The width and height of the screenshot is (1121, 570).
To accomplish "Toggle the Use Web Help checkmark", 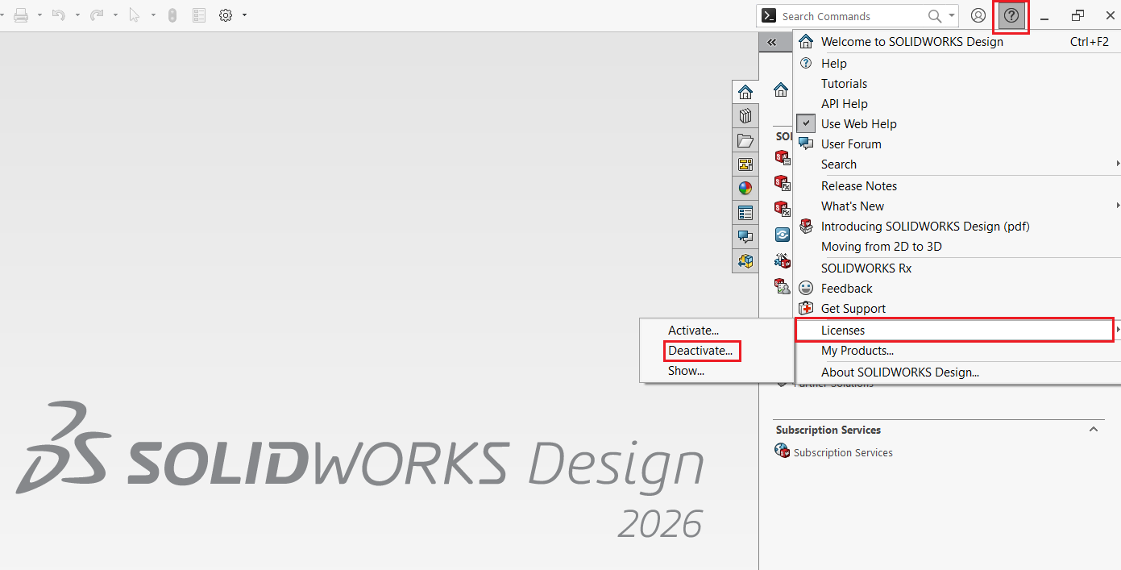I will [807, 123].
